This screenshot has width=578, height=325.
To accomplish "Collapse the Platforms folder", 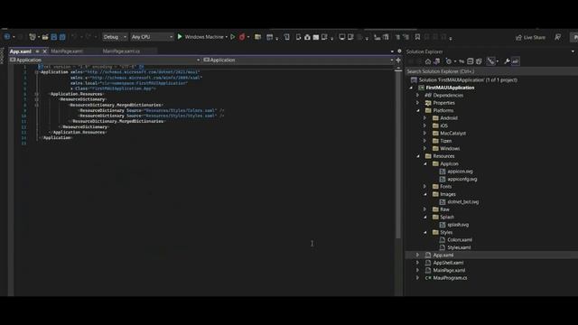I will 418,110.
